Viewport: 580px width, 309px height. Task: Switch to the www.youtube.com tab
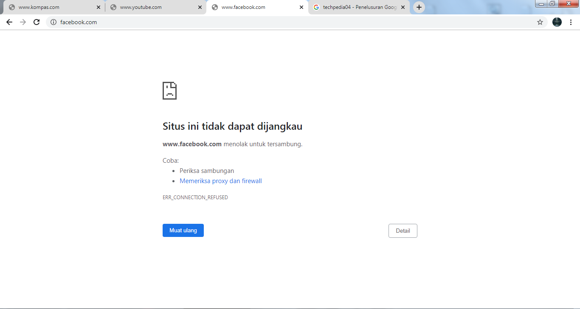pyautogui.click(x=155, y=7)
